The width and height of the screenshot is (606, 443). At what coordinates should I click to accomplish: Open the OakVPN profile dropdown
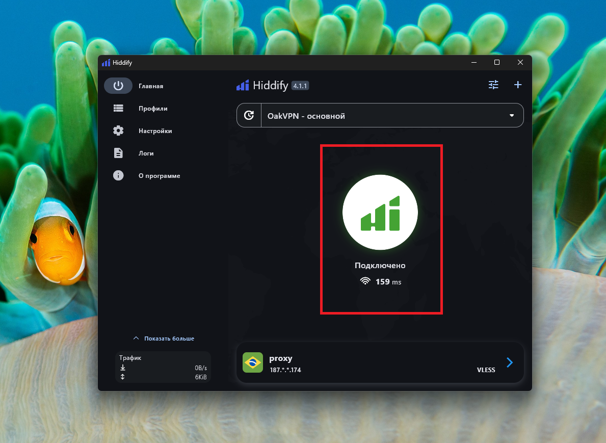(x=511, y=115)
